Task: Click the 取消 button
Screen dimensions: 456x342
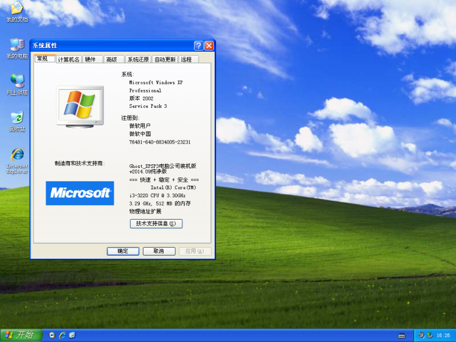Action: click(159, 251)
